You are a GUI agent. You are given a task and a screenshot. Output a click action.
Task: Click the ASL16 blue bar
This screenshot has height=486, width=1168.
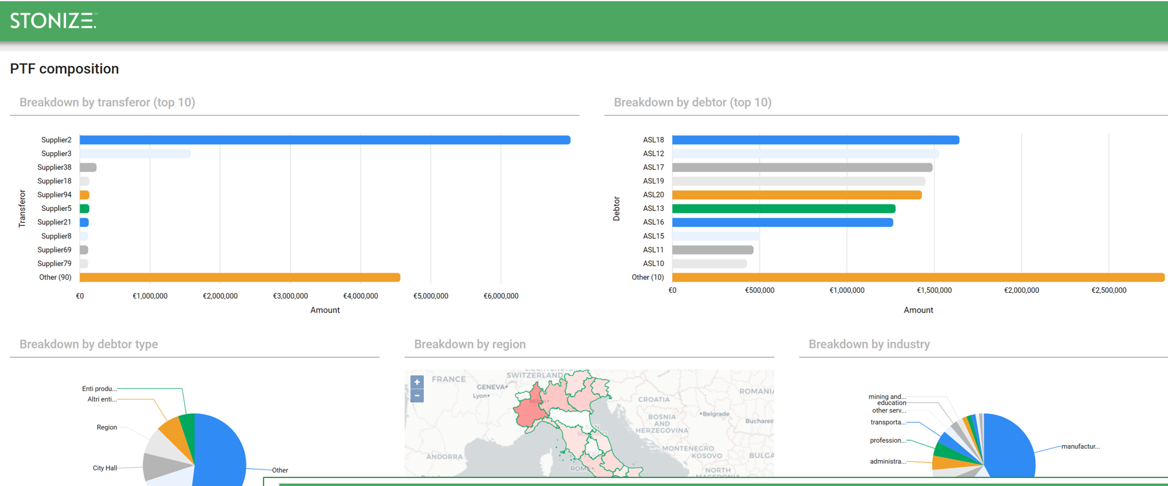point(783,223)
